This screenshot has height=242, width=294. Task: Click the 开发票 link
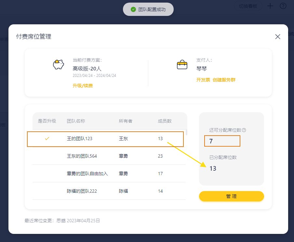(203, 80)
